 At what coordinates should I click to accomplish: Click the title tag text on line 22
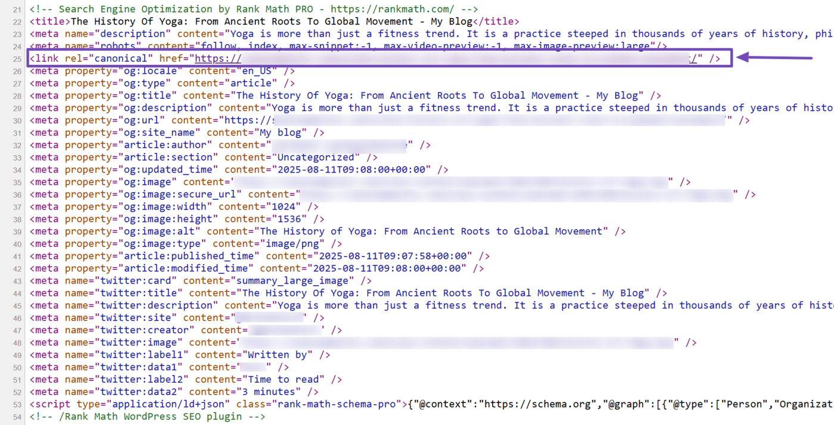(271, 21)
